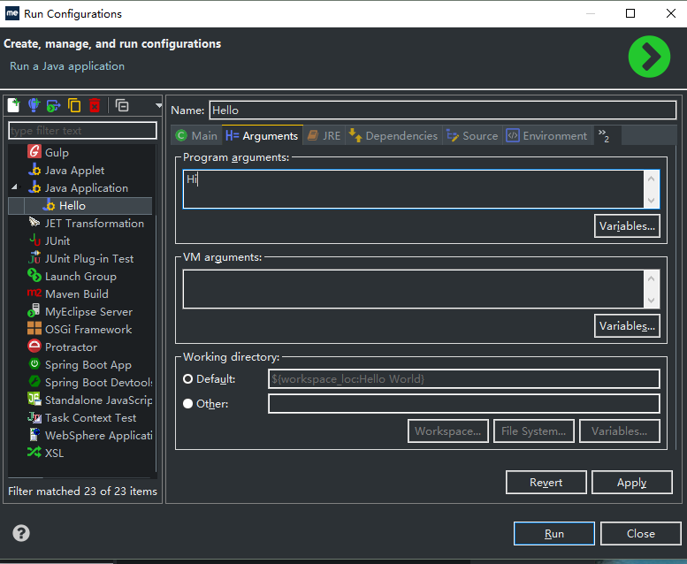
Task: Click New prototype configuration icon
Action: (34, 105)
